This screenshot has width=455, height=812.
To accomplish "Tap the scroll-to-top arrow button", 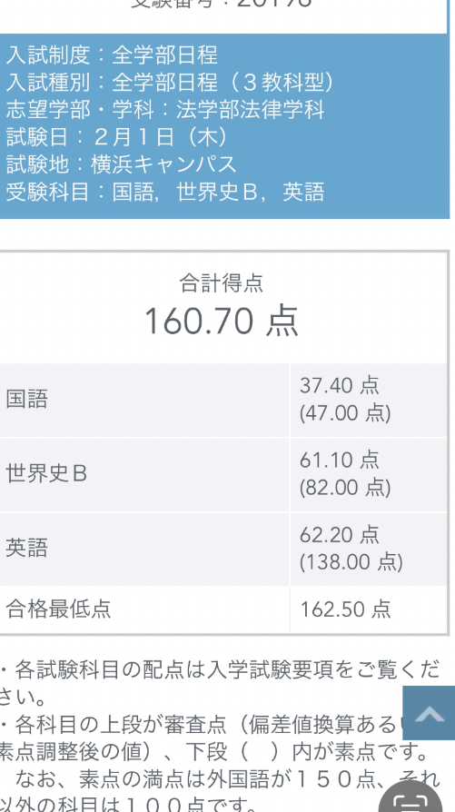I will (429, 713).
